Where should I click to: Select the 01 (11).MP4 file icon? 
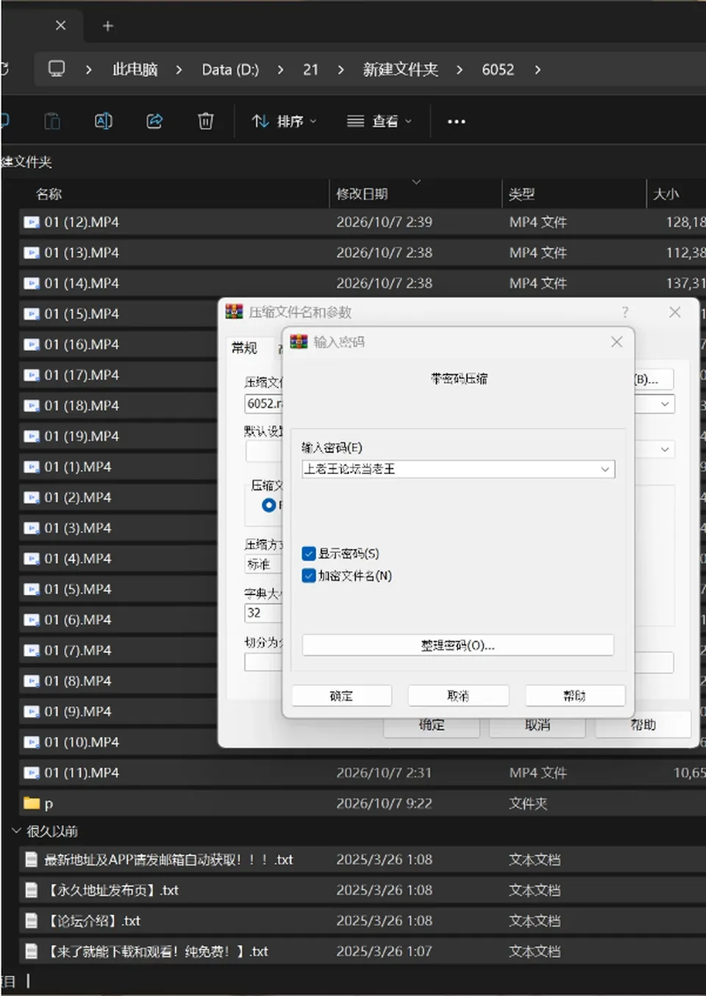coord(32,773)
